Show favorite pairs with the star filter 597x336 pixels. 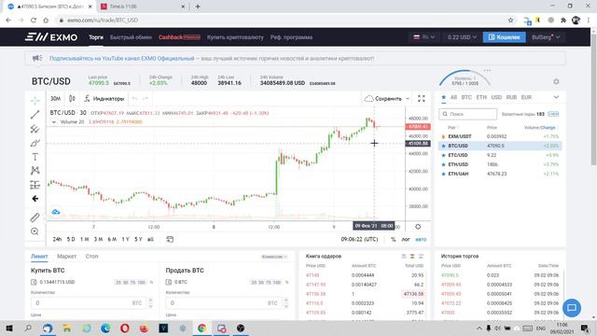click(444, 97)
